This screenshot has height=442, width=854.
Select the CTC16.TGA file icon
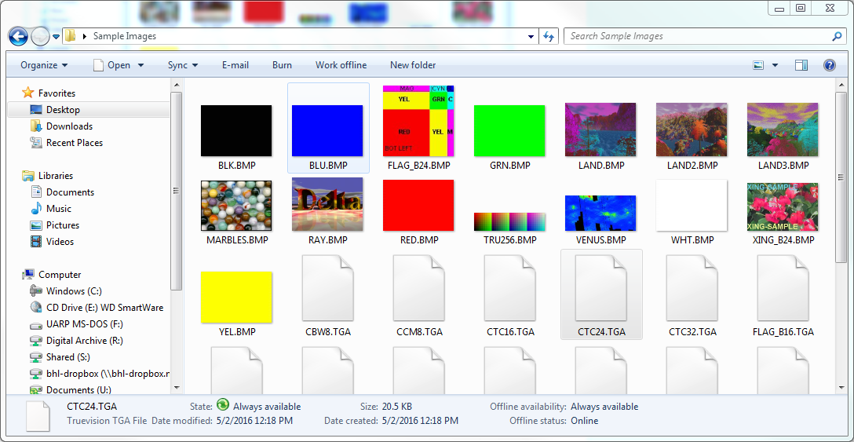pos(510,289)
